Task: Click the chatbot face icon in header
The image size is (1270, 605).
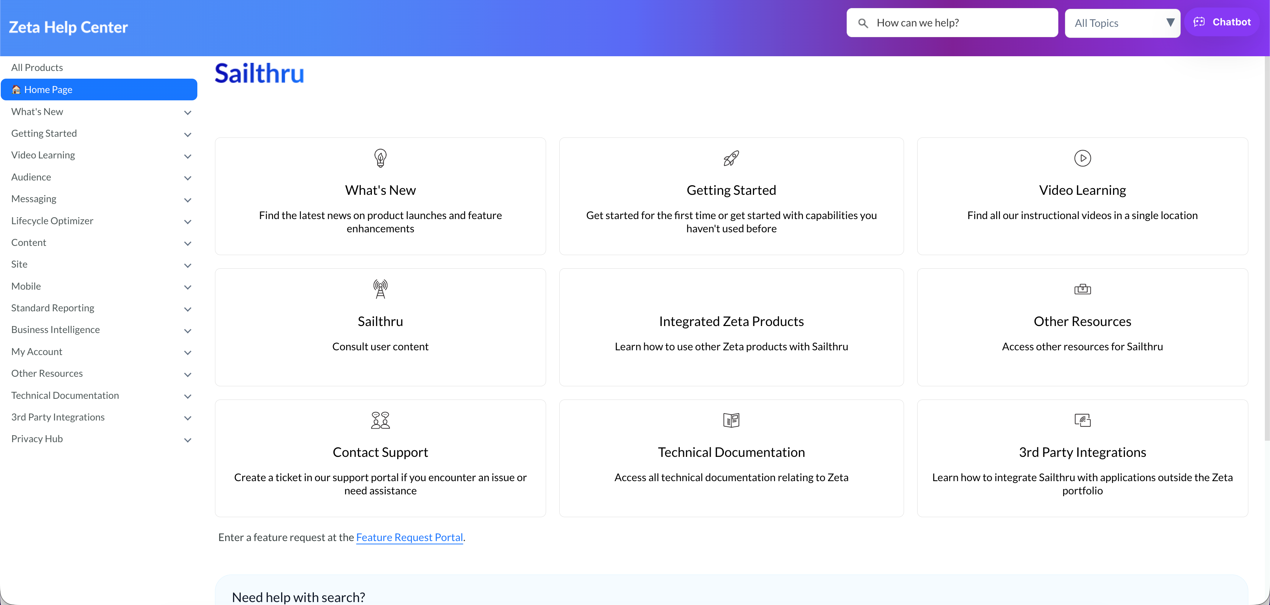Action: coord(1199,22)
